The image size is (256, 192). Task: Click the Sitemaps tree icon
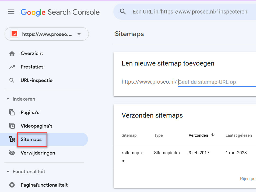coord(12,139)
